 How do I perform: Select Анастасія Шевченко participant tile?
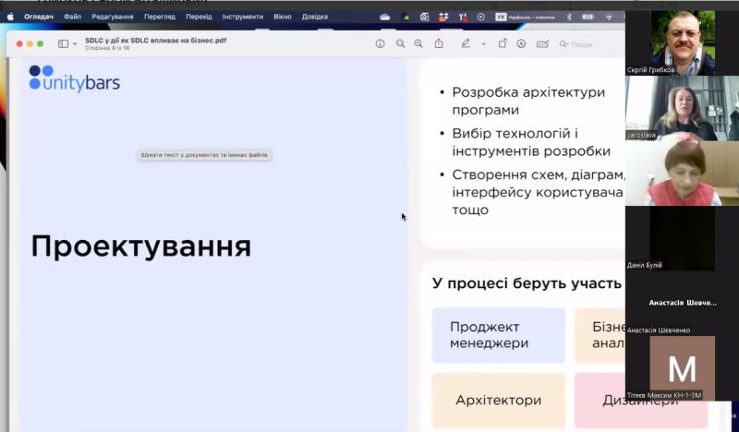(x=682, y=303)
